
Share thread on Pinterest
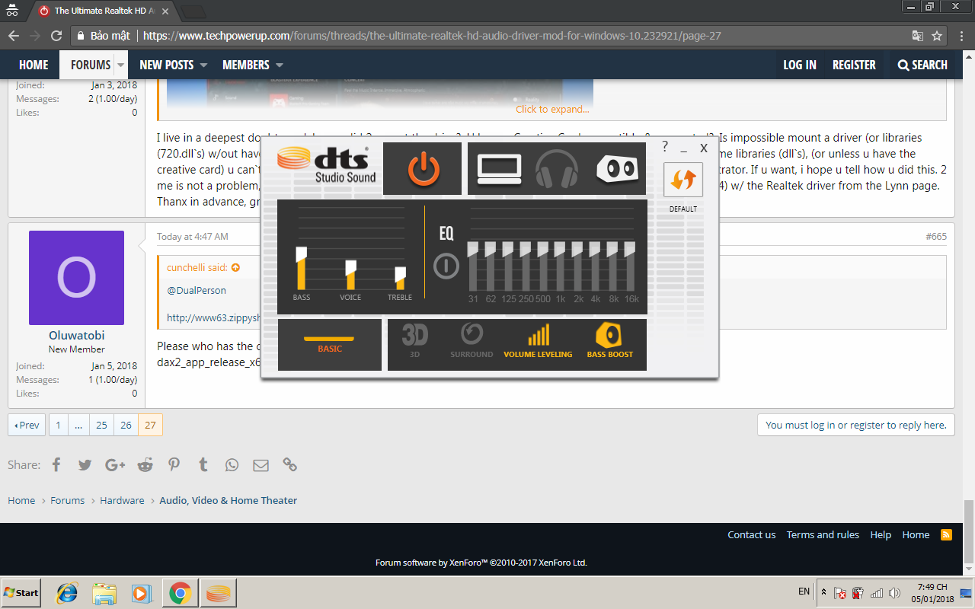click(x=174, y=464)
